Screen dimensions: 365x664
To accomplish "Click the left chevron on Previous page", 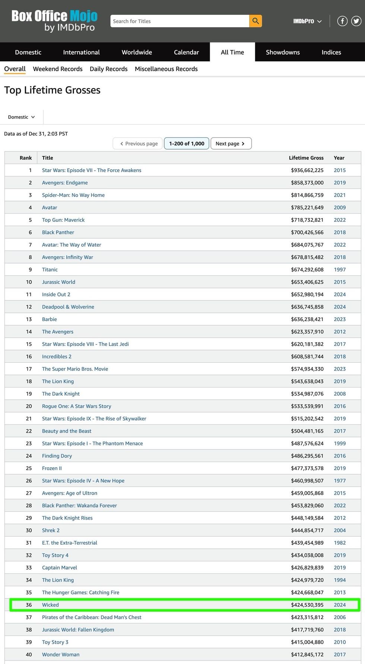I will coord(121,143).
